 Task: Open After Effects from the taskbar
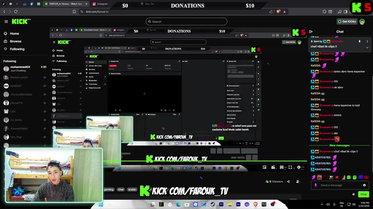(x=238, y=204)
